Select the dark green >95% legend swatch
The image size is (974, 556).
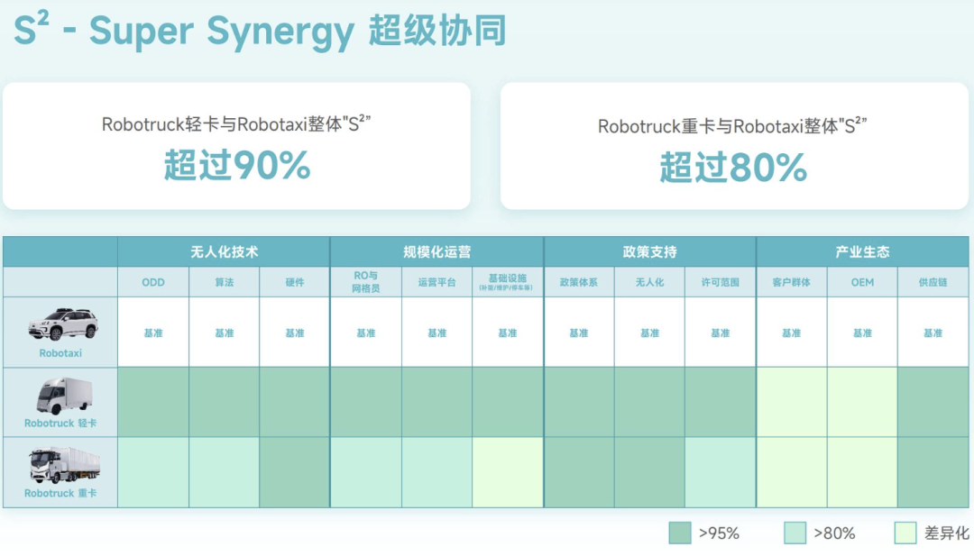pos(680,533)
